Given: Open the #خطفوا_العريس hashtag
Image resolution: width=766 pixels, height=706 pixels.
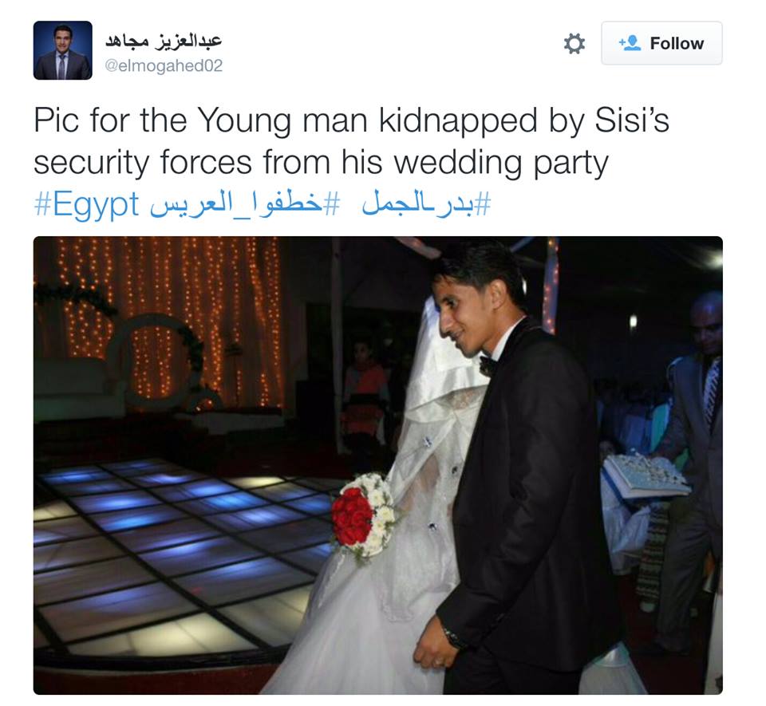Looking at the screenshot, I should coord(245,204).
